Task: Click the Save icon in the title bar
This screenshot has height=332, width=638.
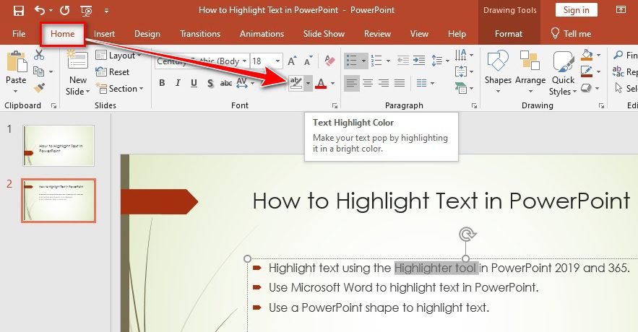Action: [x=19, y=11]
